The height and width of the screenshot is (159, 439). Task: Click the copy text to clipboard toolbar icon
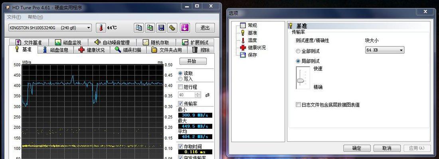pyautogui.click(x=139, y=27)
